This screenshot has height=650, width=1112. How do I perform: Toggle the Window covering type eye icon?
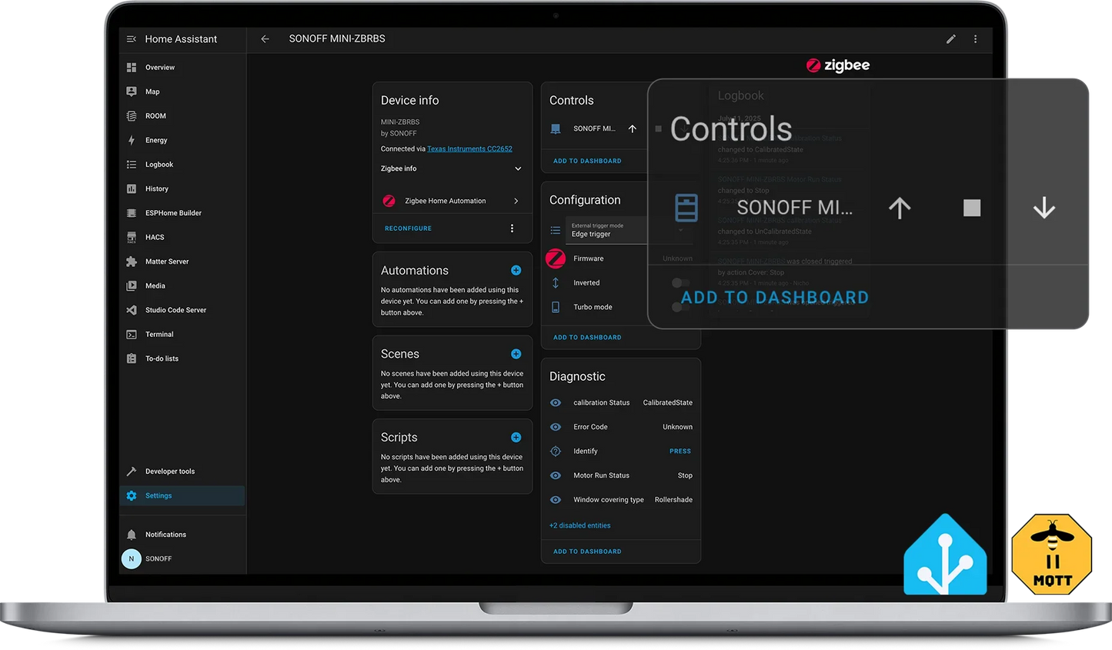point(556,500)
